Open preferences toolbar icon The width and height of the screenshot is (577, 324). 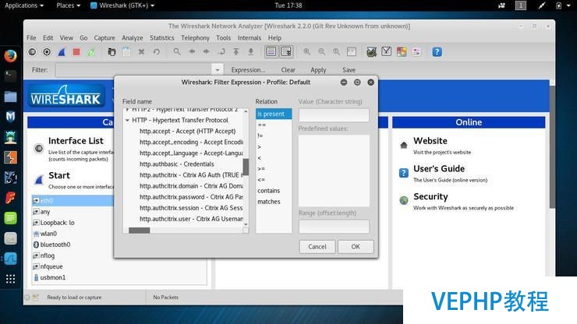(416, 52)
